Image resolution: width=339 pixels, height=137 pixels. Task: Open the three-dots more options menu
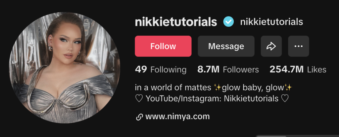[x=299, y=46]
